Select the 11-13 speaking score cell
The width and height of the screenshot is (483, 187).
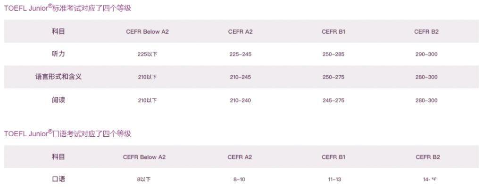pyautogui.click(x=334, y=179)
